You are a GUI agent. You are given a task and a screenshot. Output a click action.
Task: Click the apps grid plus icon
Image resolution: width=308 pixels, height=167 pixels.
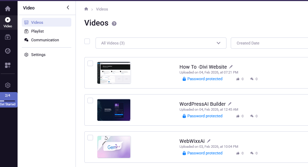coord(8,65)
